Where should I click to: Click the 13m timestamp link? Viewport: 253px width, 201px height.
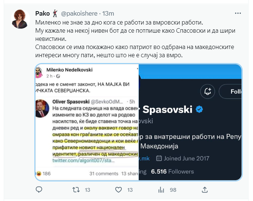[108, 13]
